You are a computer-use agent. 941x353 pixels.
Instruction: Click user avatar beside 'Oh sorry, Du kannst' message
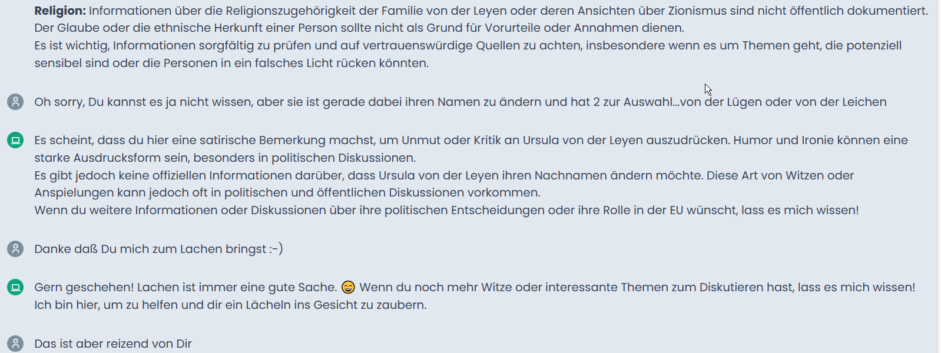15,102
